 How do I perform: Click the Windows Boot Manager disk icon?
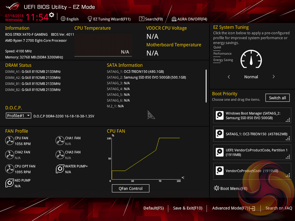point(220,116)
